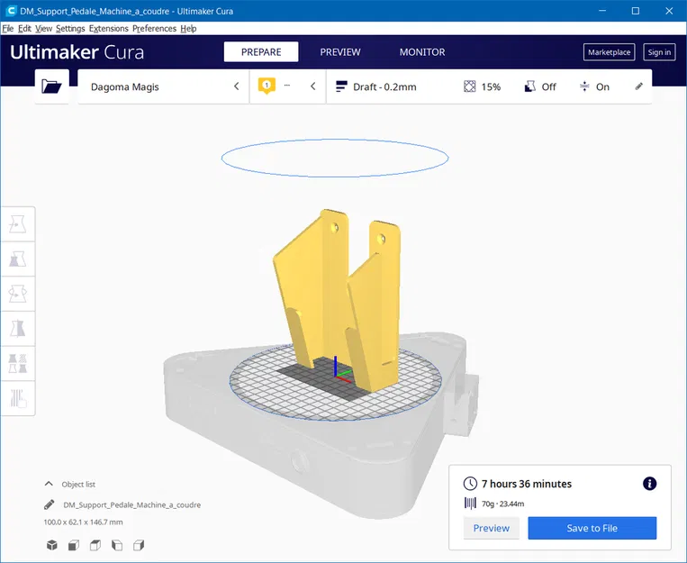Maximize the Cura window
Image resolution: width=687 pixels, height=563 pixels.
(x=636, y=11)
